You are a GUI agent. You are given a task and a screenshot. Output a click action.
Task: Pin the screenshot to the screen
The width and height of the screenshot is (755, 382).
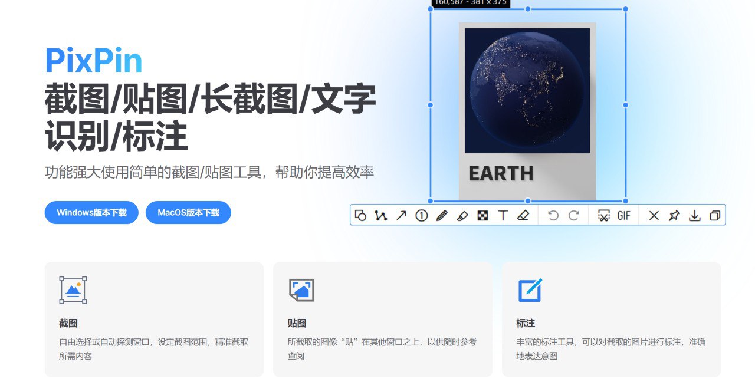[674, 215]
